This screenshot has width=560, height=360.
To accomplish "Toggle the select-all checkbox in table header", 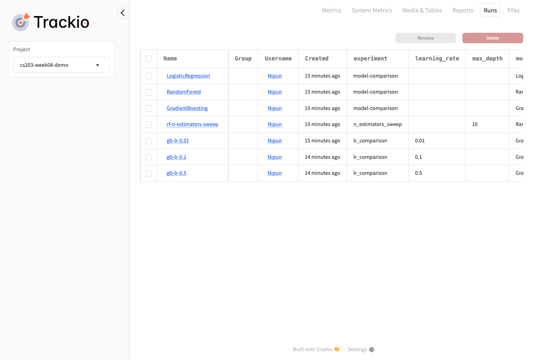I will (x=149, y=59).
